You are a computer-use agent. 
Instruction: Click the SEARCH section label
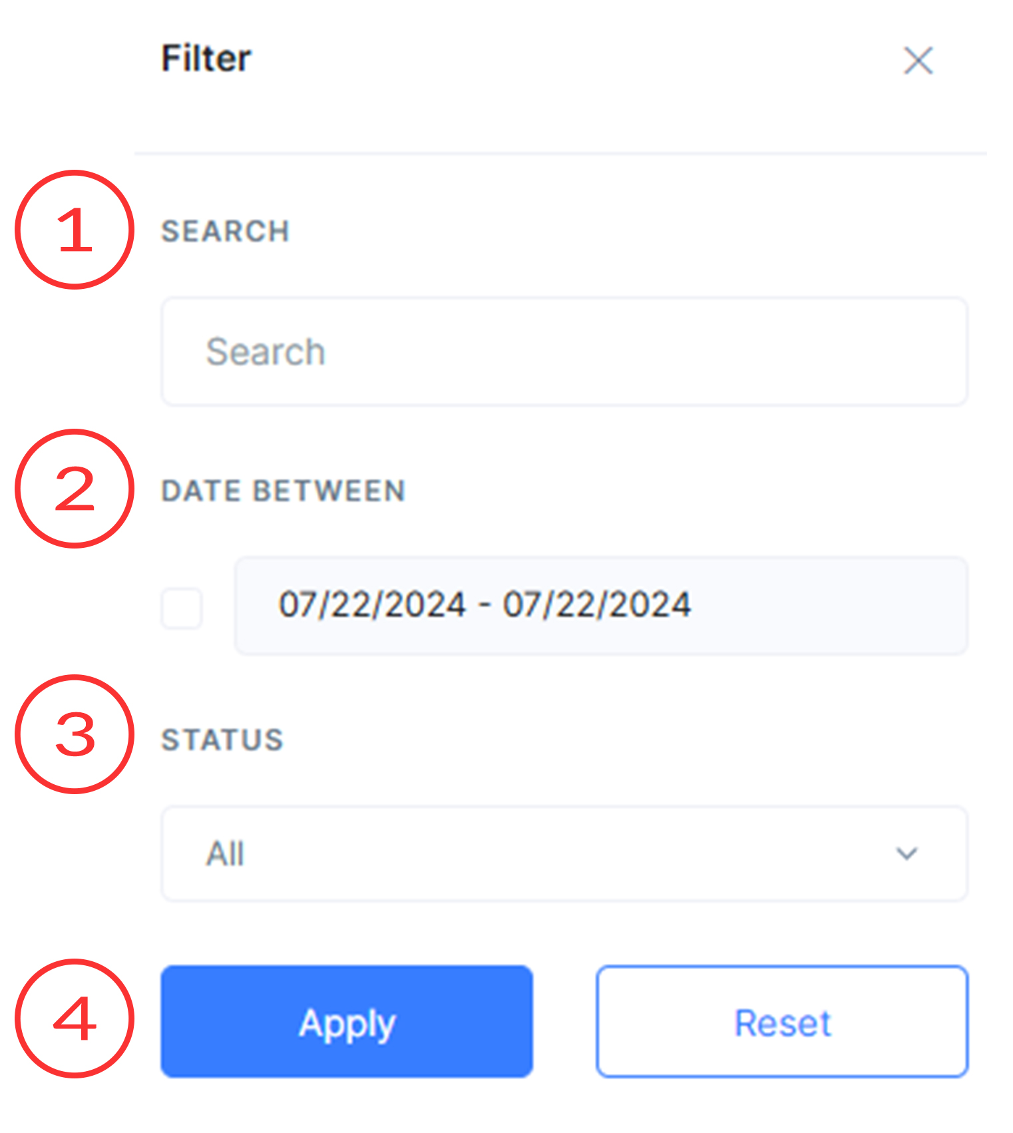tap(226, 232)
